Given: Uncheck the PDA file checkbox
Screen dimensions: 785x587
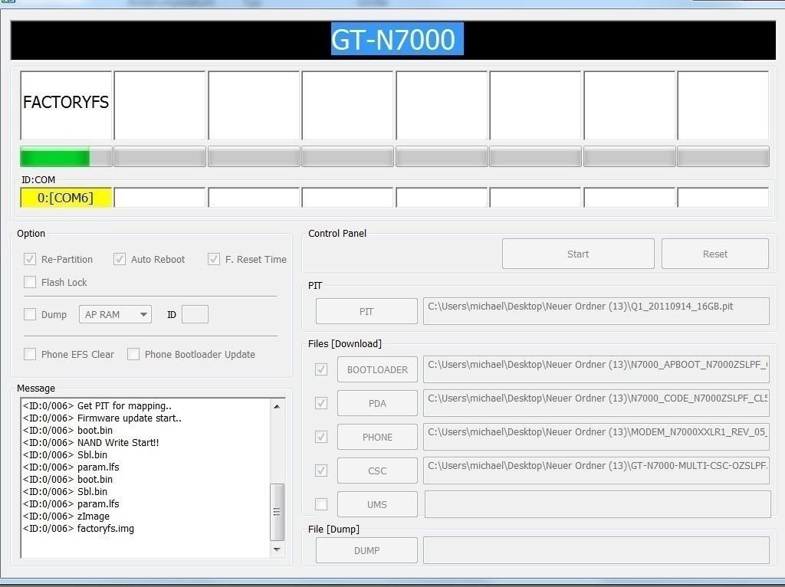Looking at the screenshot, I should pyautogui.click(x=321, y=403).
